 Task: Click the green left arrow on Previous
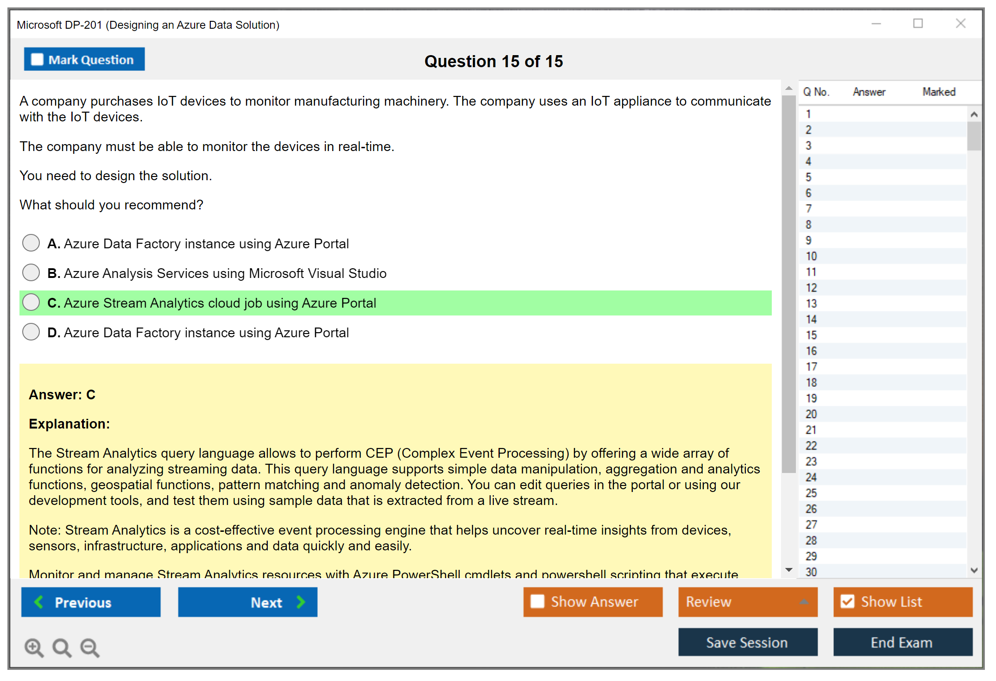coord(39,602)
